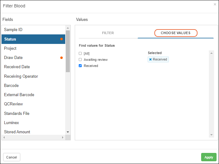Click the orange filter dot beside Status

[62, 39]
